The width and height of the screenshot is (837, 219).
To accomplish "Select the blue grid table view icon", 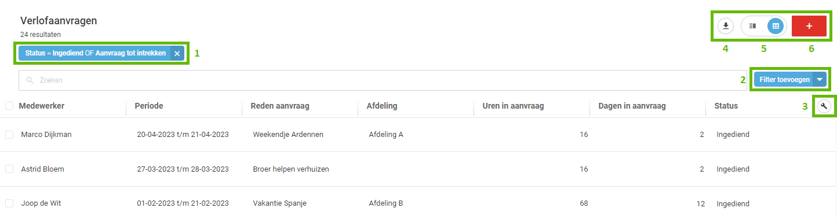I will pyautogui.click(x=776, y=26).
